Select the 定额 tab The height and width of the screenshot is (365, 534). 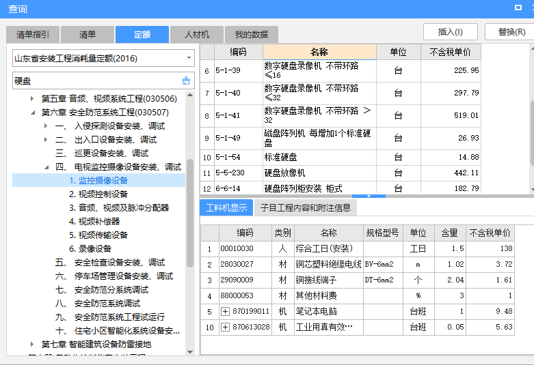[x=142, y=35]
